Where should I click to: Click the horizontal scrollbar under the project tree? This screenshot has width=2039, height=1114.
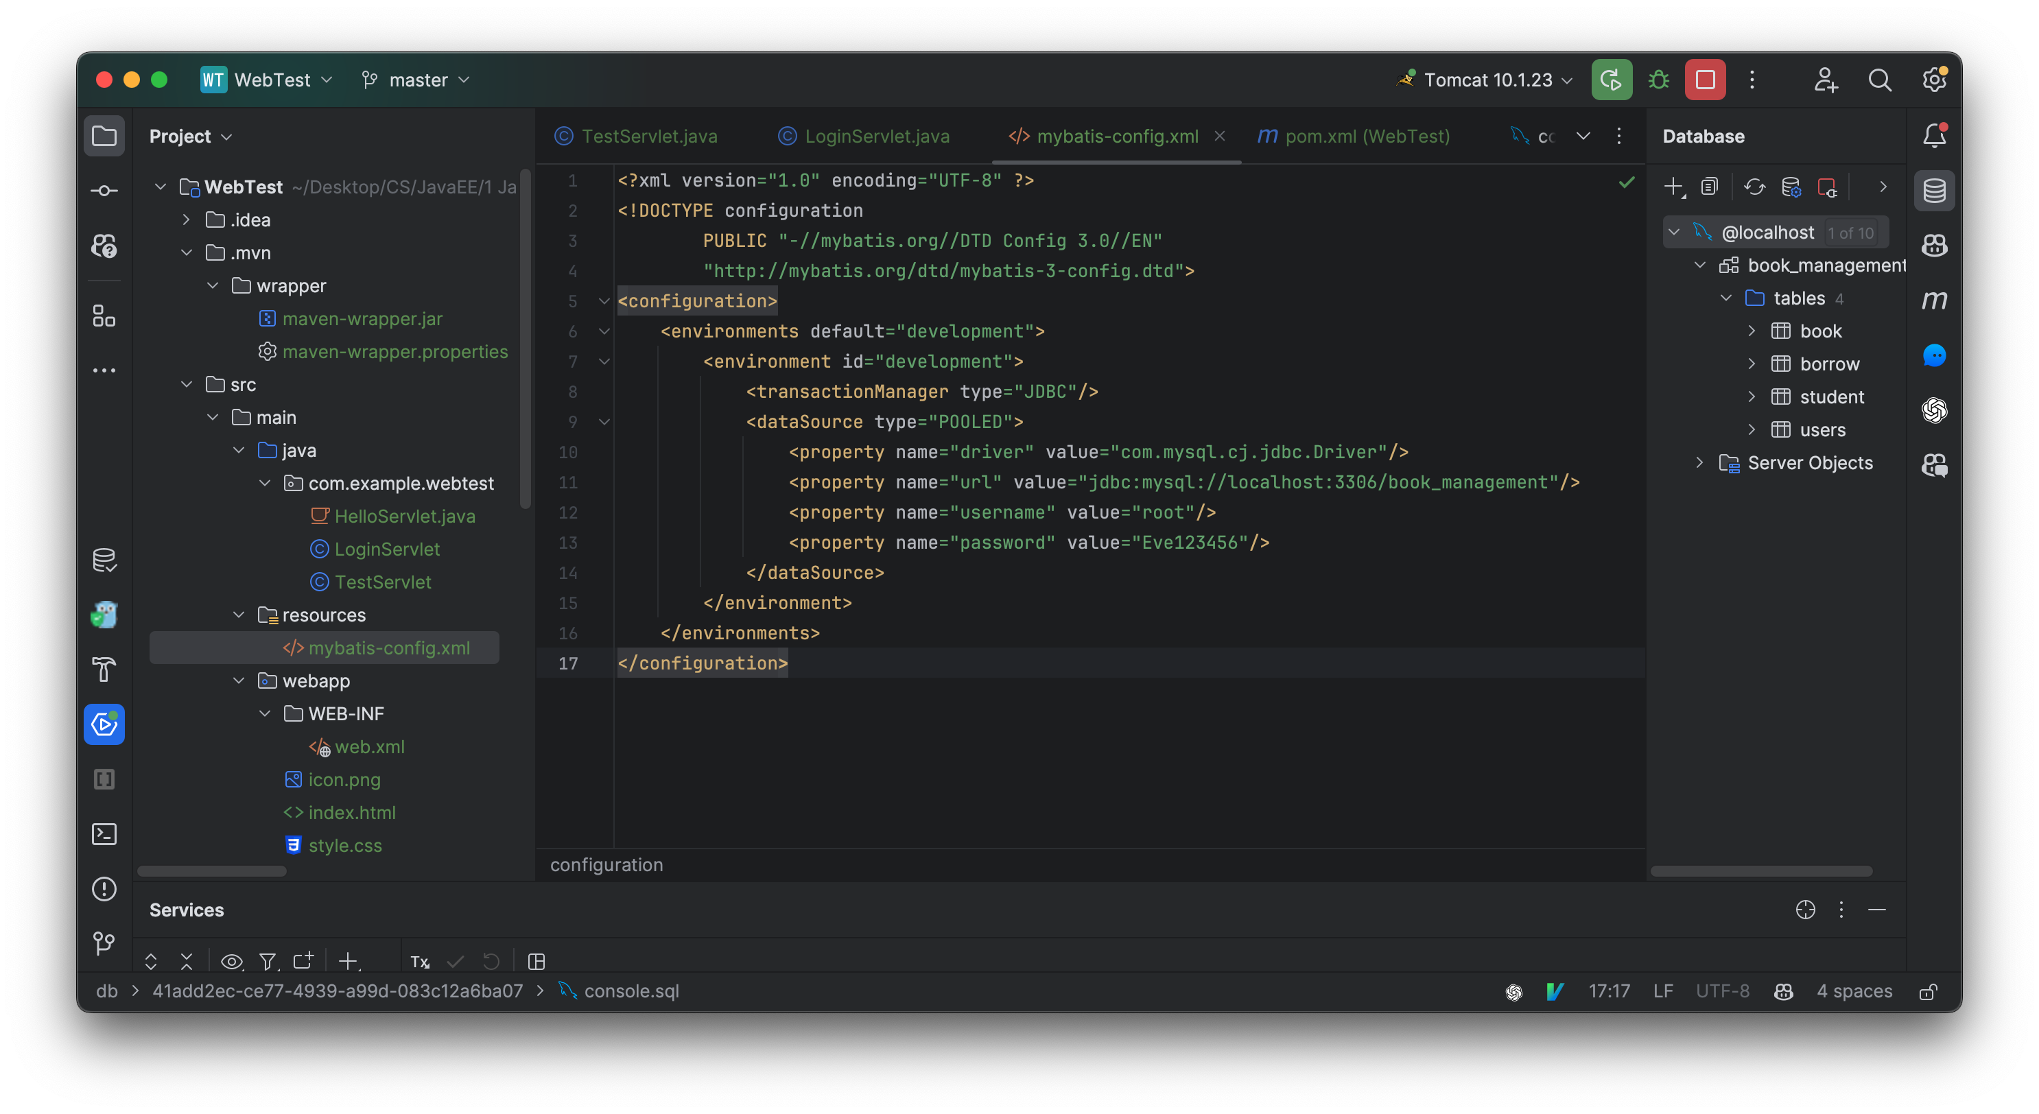[x=211, y=870]
